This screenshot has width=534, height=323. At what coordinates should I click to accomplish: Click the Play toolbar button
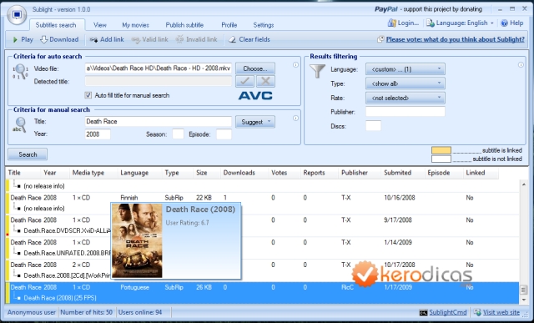pos(23,39)
